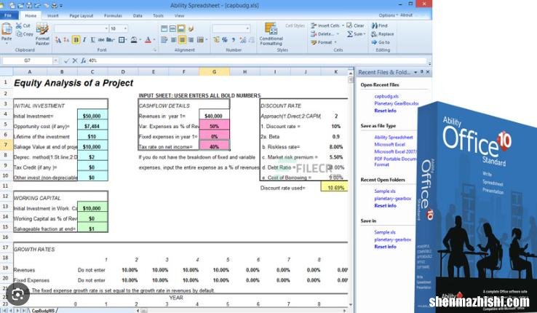Open the File menu
The image size is (537, 313).
(x=7, y=15)
